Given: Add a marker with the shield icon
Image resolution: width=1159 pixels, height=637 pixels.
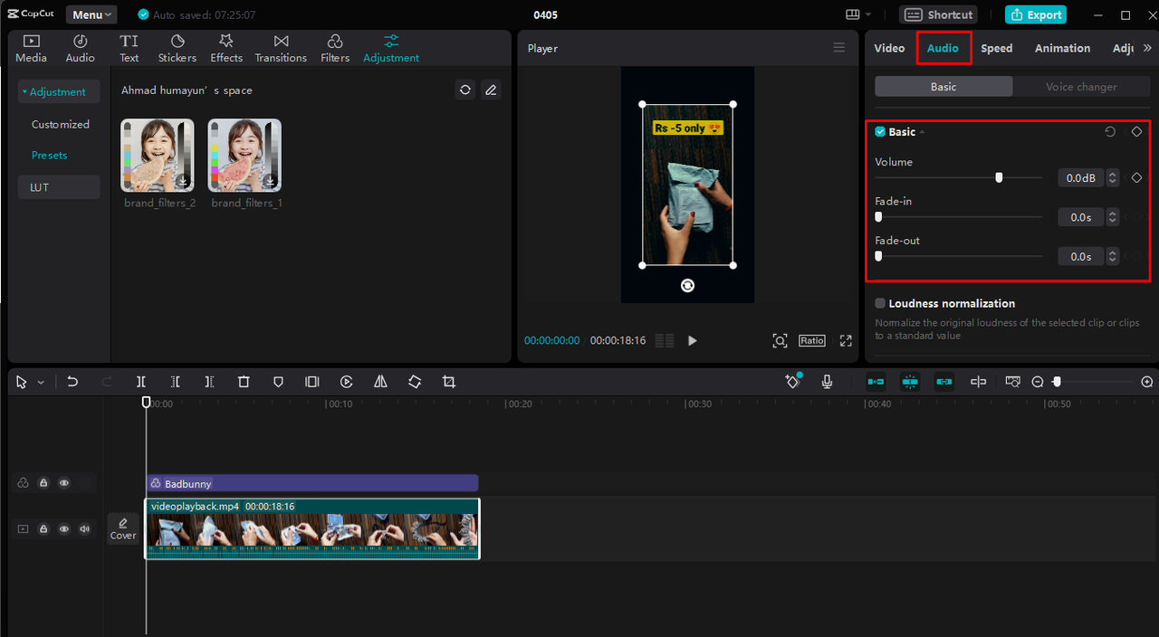Looking at the screenshot, I should tap(278, 382).
